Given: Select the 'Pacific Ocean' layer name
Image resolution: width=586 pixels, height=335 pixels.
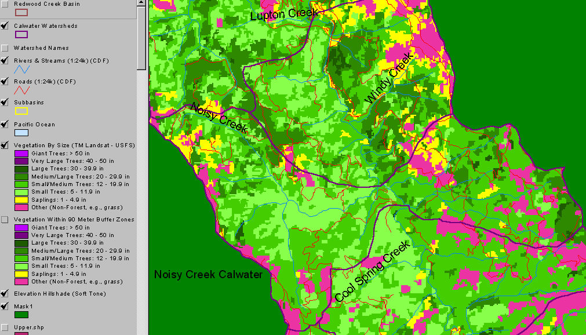Looking at the screenshot, I should pos(34,125).
